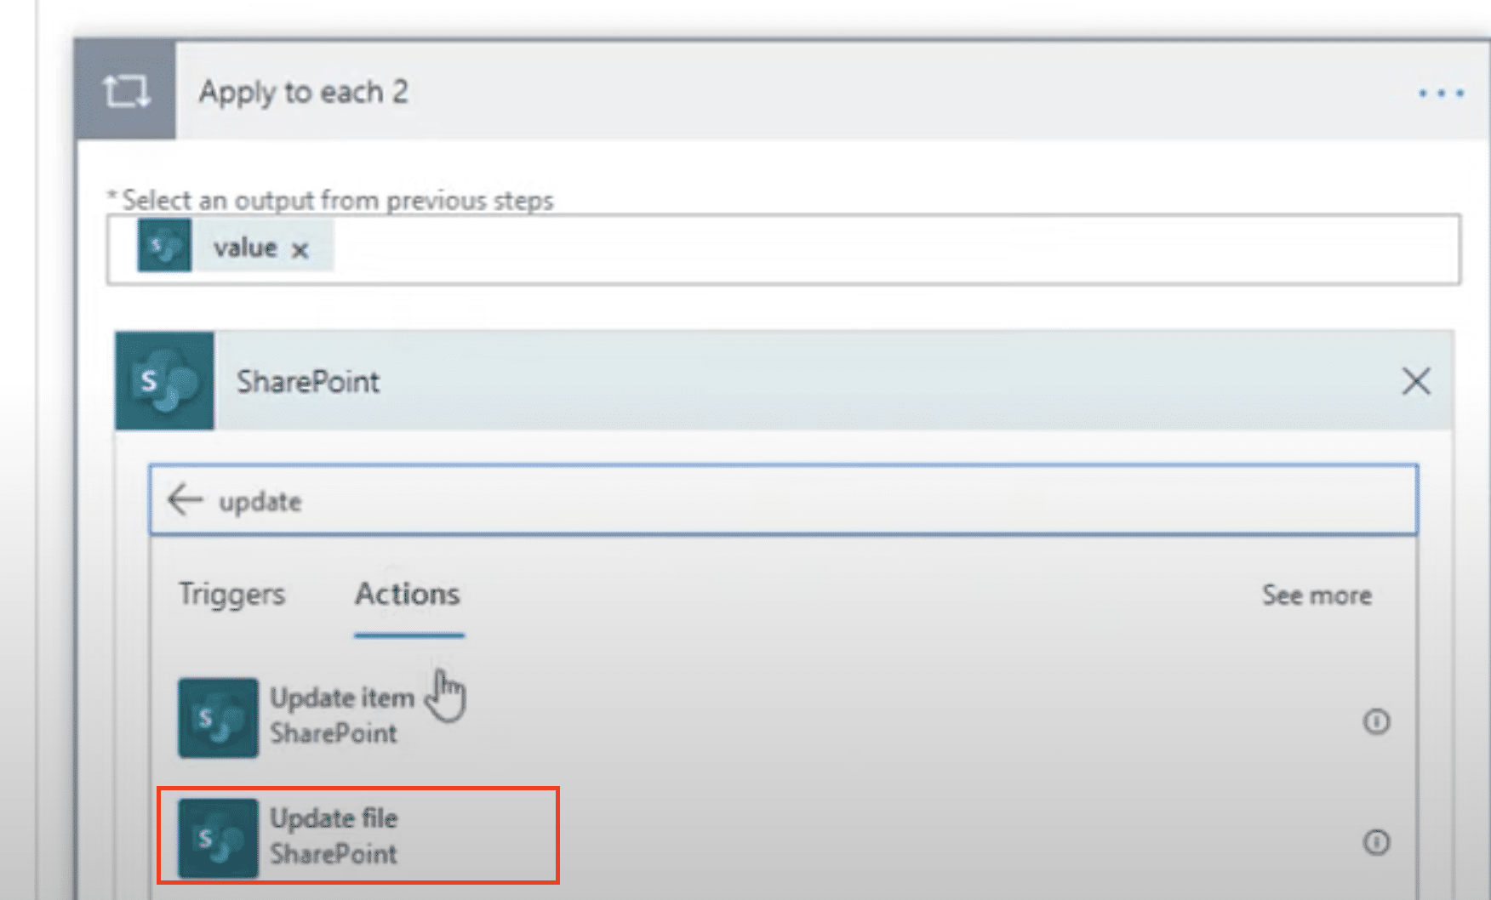This screenshot has width=1491, height=900.
Task: Click the SharePoint icon on value token
Action: click(164, 248)
